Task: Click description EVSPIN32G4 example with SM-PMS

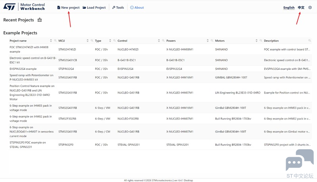Action: 287,69
